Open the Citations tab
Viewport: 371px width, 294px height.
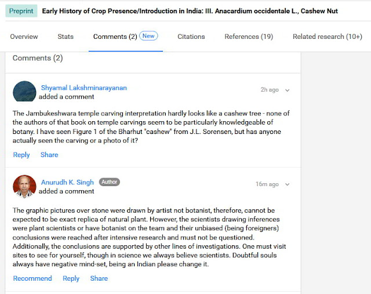pyautogui.click(x=191, y=37)
